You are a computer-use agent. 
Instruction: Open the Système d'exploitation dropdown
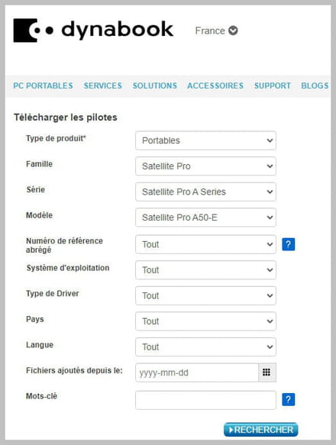tap(205, 270)
